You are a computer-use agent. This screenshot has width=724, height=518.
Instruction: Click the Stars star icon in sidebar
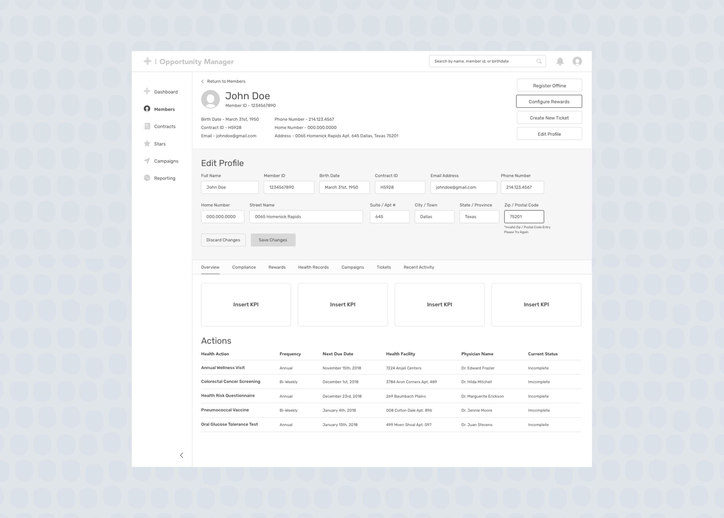tap(147, 144)
